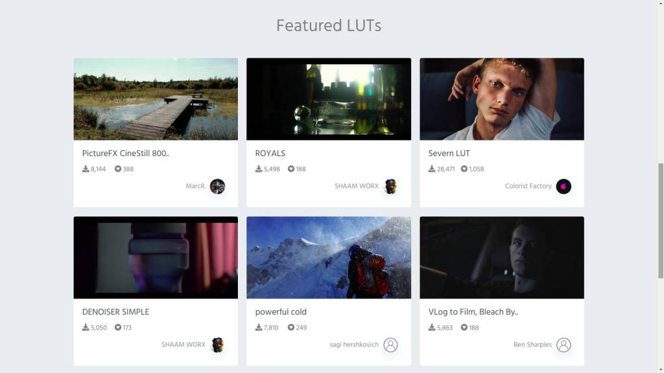Click the 5,050 downloads count
Screen dimensions: 664x373
99,328
